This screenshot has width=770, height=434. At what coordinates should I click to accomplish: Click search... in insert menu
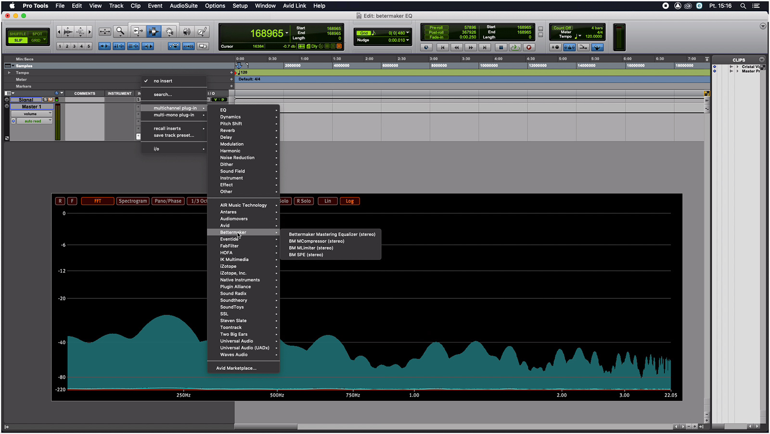tap(163, 94)
